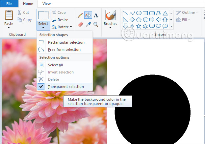Click the rectangular Select tool icon

(x=43, y=15)
